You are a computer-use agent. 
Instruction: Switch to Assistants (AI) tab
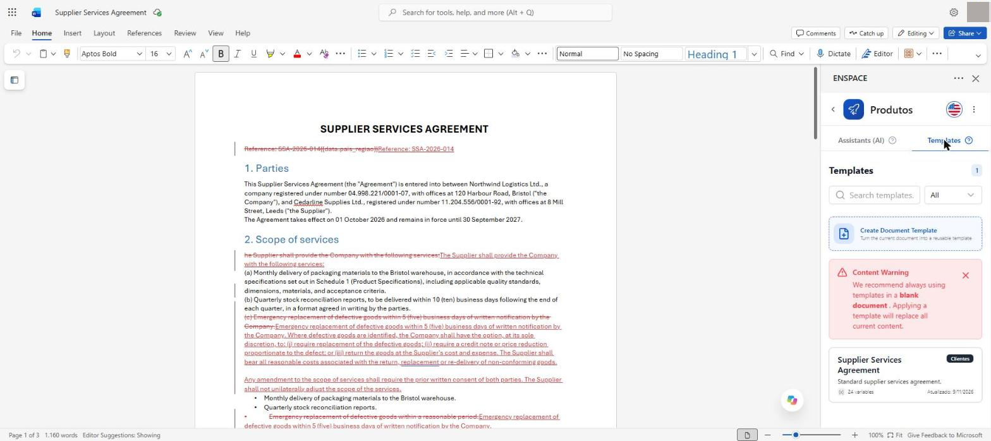pos(866,140)
